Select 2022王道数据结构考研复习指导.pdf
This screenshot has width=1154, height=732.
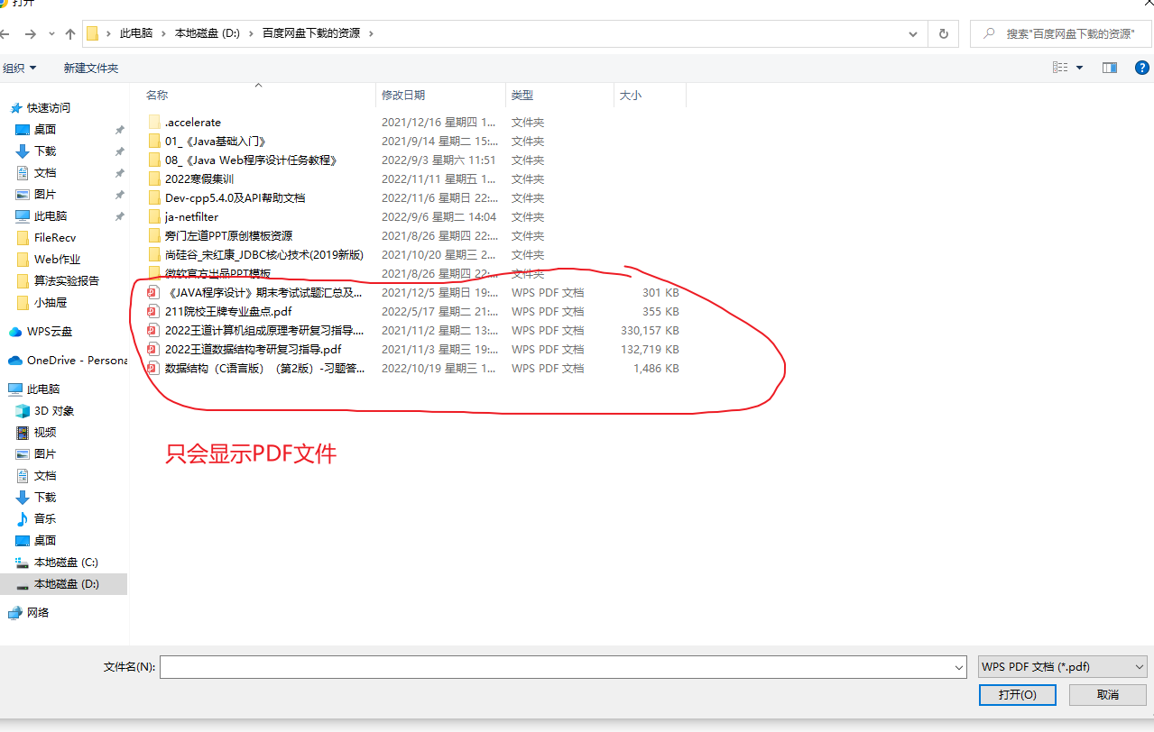point(253,349)
